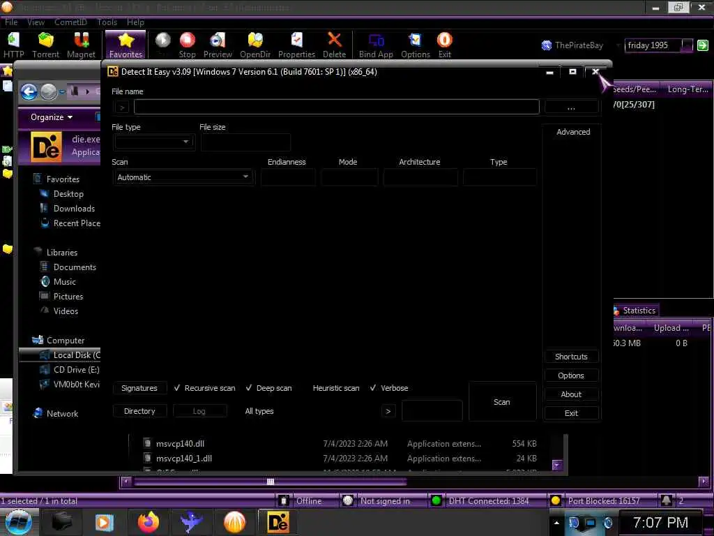
Task: Click the Magnet link icon
Action: 81,40
